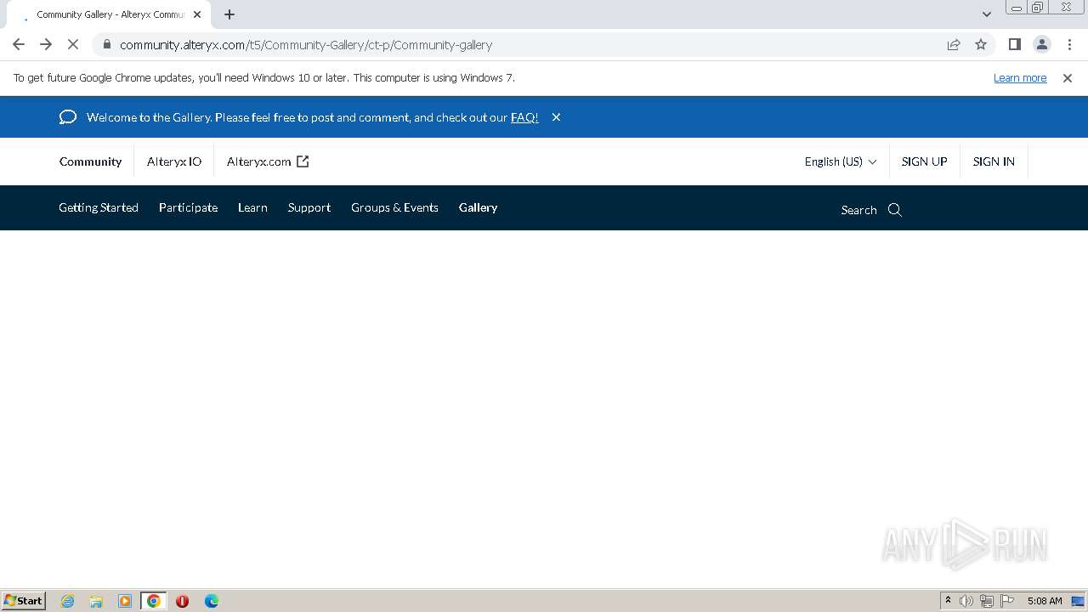View site information lock icon
Screen dimensions: 1088x612
pyautogui.click(x=106, y=44)
